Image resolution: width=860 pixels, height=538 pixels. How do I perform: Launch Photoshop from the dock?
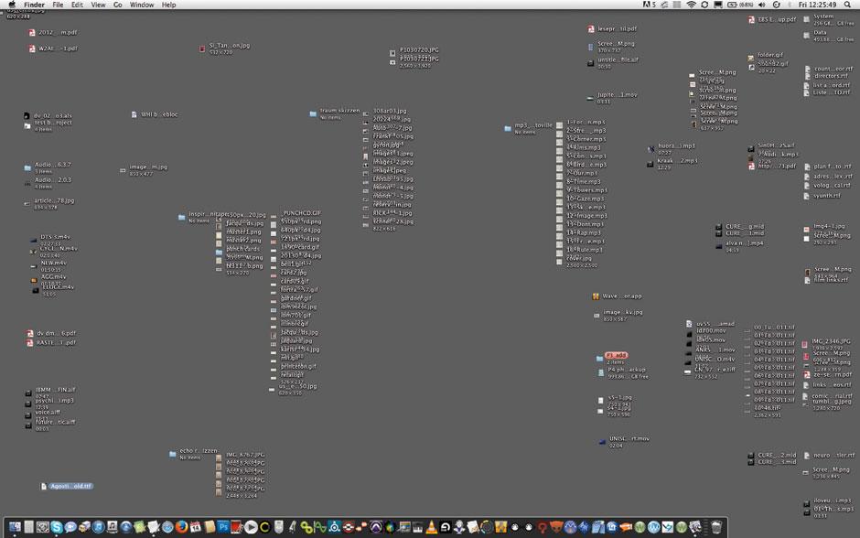click(222, 527)
